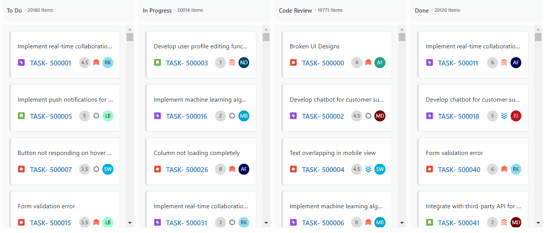This screenshot has height=233, width=546.
Task: Select the Broken UI Designs card title
Action: (314, 46)
